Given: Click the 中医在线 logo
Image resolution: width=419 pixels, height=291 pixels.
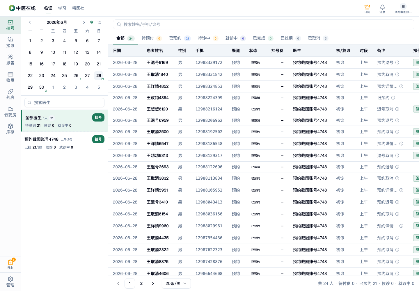Looking at the screenshot, I should pos(22,8).
